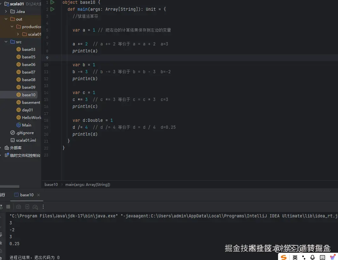Open the three-dot more options in run toolbar
The height and width of the screenshot is (260, 338).
pyautogui.click(x=43, y=207)
